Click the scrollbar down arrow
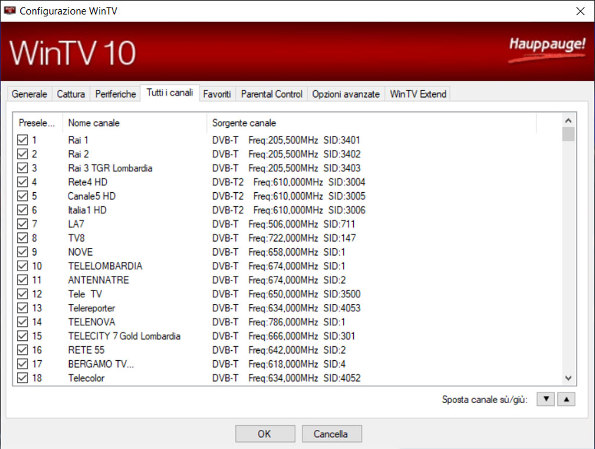This screenshot has height=449, width=595. click(x=568, y=378)
